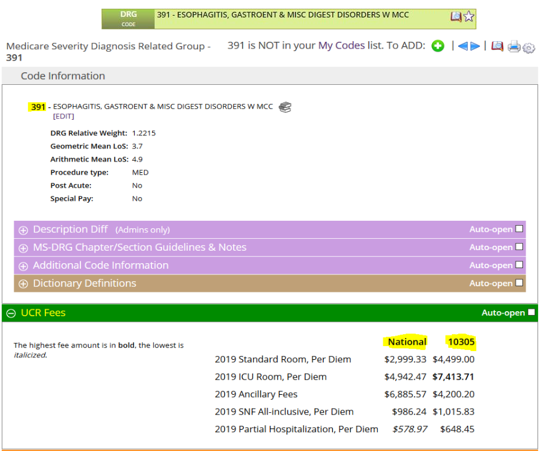Select the Code Information tab header

pyautogui.click(x=63, y=76)
